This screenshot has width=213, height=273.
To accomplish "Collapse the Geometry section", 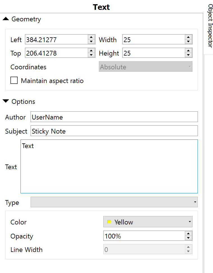I will [6, 19].
